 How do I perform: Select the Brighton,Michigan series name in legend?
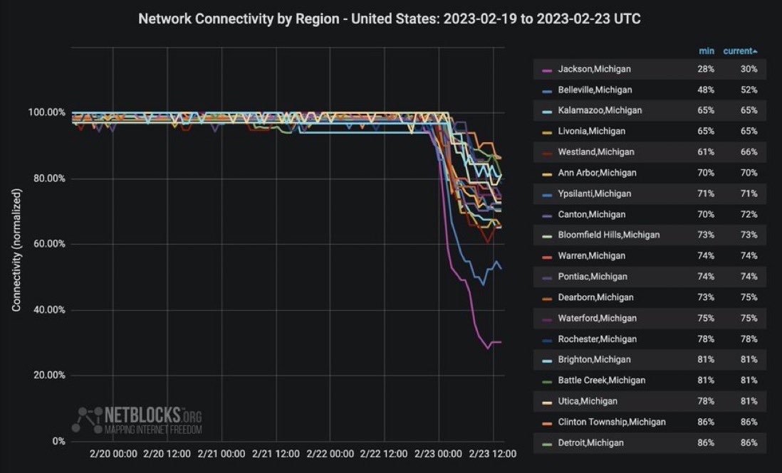pos(595,360)
